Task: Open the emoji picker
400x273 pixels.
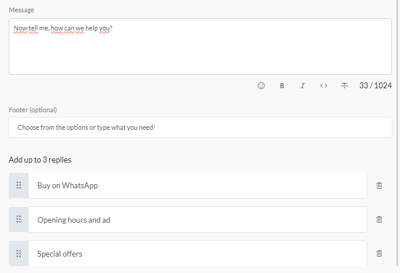Action: (261, 85)
